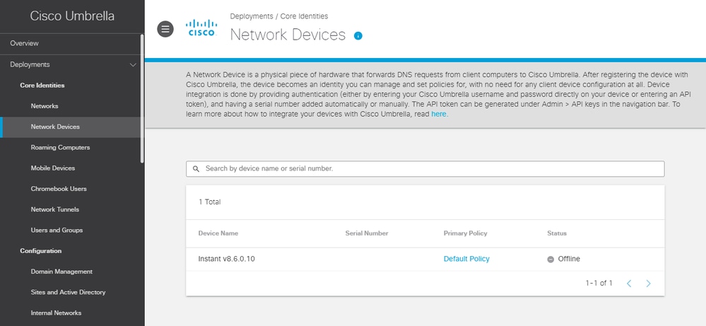Click the search magnifier icon
Image resolution: width=706 pixels, height=326 pixels.
tap(196, 169)
